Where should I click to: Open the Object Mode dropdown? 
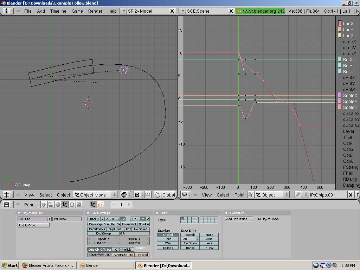[95, 195]
